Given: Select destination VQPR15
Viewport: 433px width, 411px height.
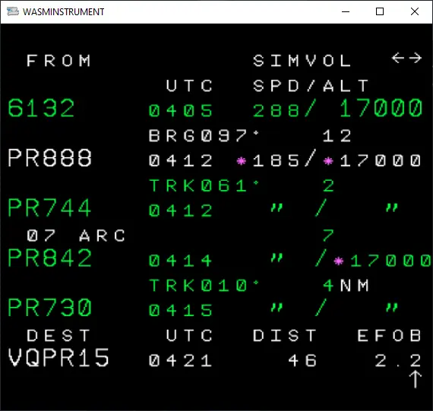Looking at the screenshot, I should click(x=58, y=358).
